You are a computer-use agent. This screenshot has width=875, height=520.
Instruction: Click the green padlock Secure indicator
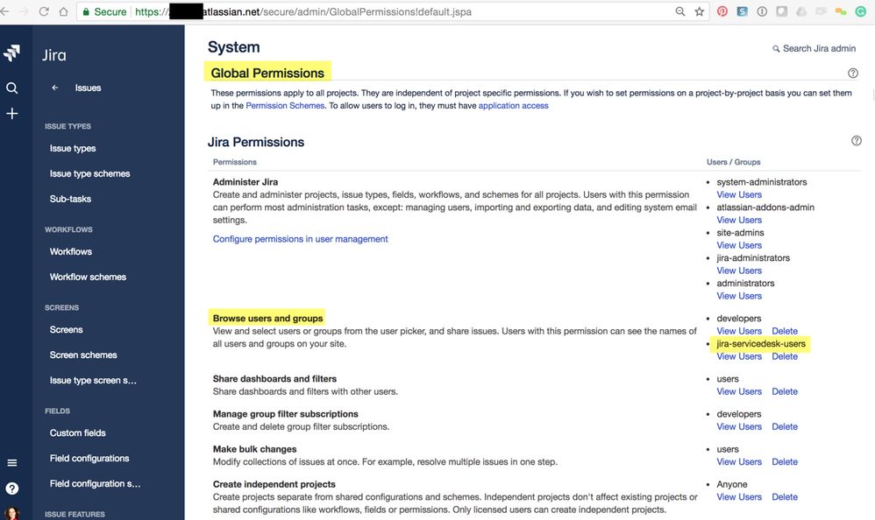(104, 11)
